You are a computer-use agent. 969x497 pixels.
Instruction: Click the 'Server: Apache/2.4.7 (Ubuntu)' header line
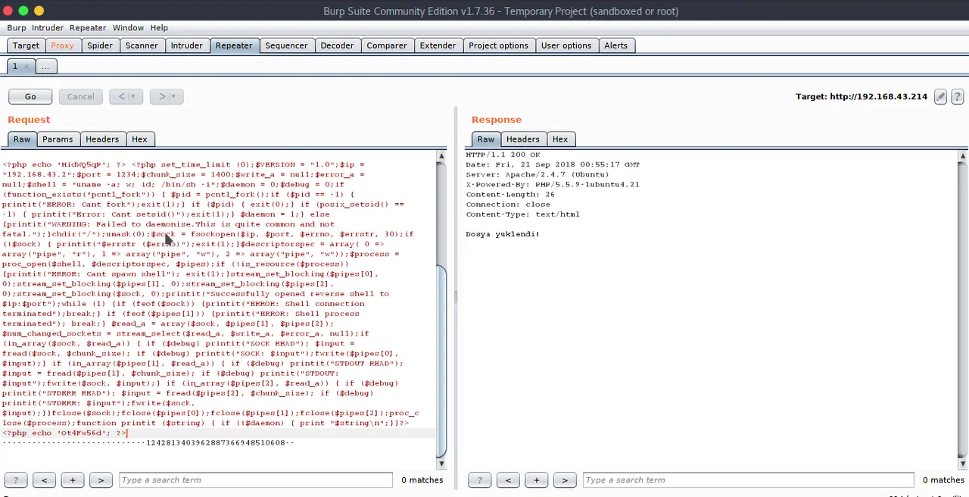pos(537,174)
